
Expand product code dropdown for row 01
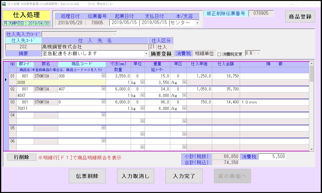[x=104, y=75]
